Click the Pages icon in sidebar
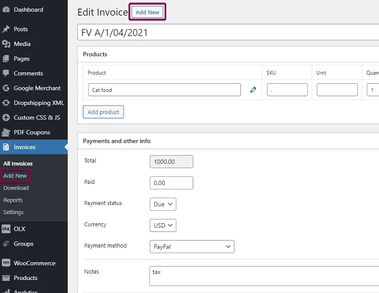This screenshot has height=293, width=379. click(x=6, y=58)
